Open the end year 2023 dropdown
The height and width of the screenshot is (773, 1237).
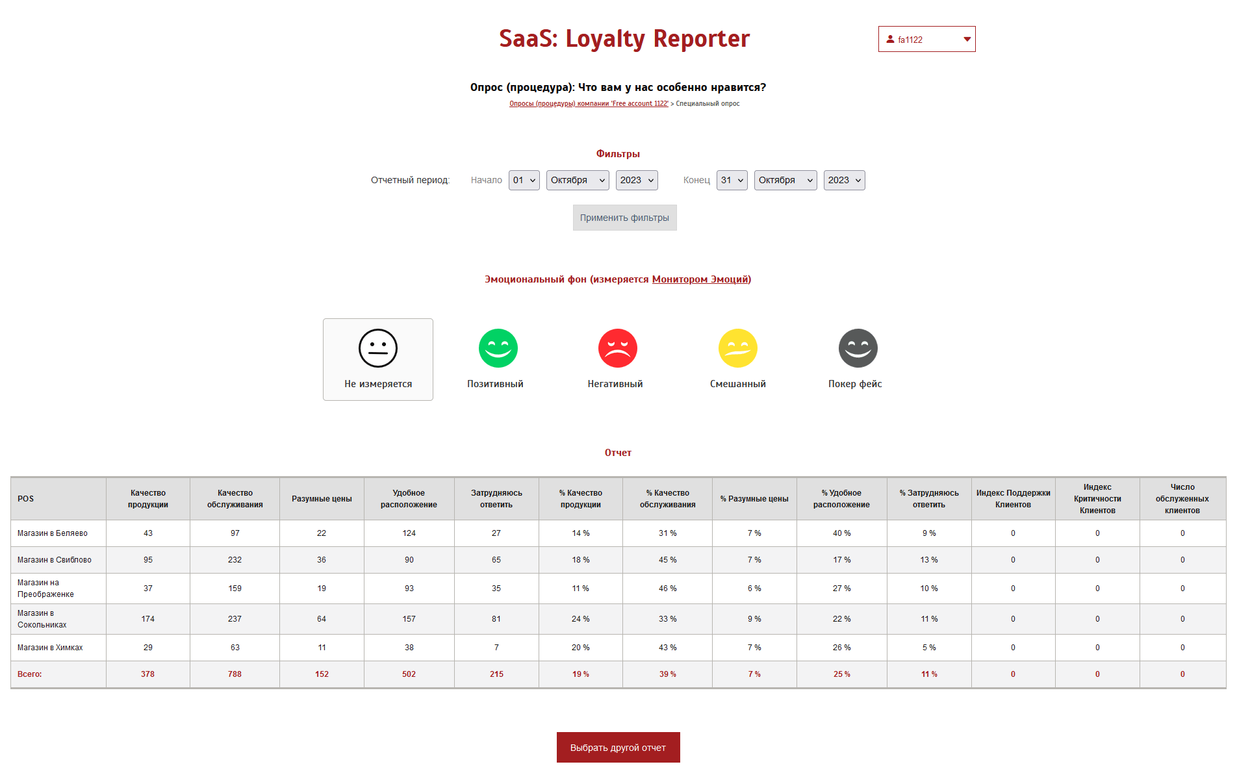point(844,180)
